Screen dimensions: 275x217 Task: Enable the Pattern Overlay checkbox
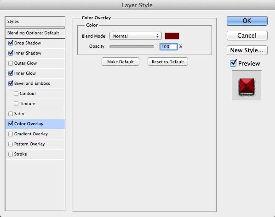point(11,144)
